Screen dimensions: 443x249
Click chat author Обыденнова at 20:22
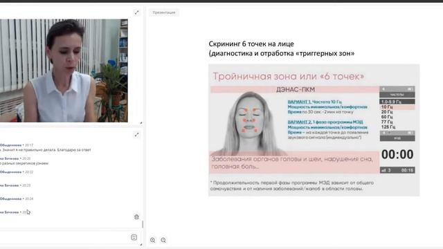point(11,172)
